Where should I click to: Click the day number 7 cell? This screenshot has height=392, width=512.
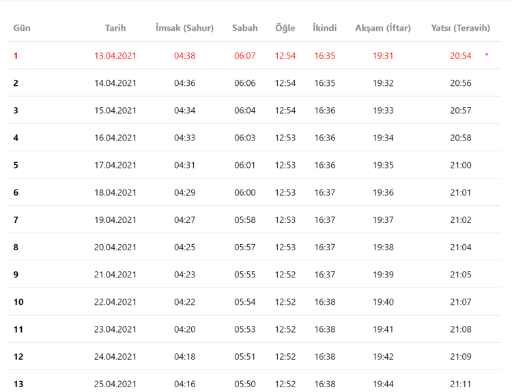pyautogui.click(x=16, y=220)
